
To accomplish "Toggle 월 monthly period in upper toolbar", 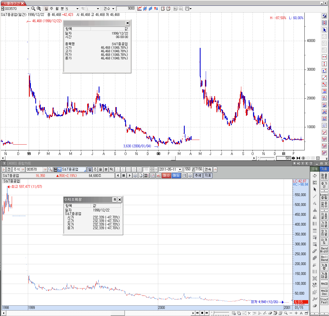I will 57,8.
